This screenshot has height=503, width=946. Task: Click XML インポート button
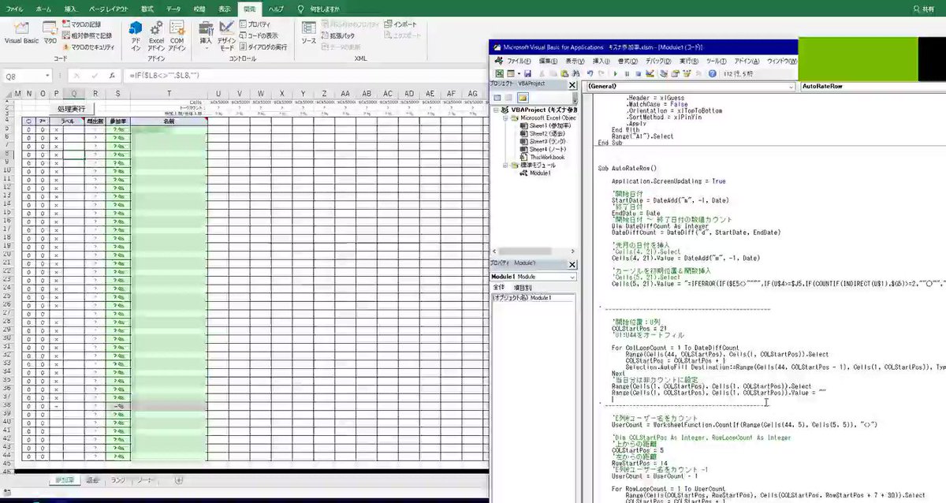pos(400,24)
